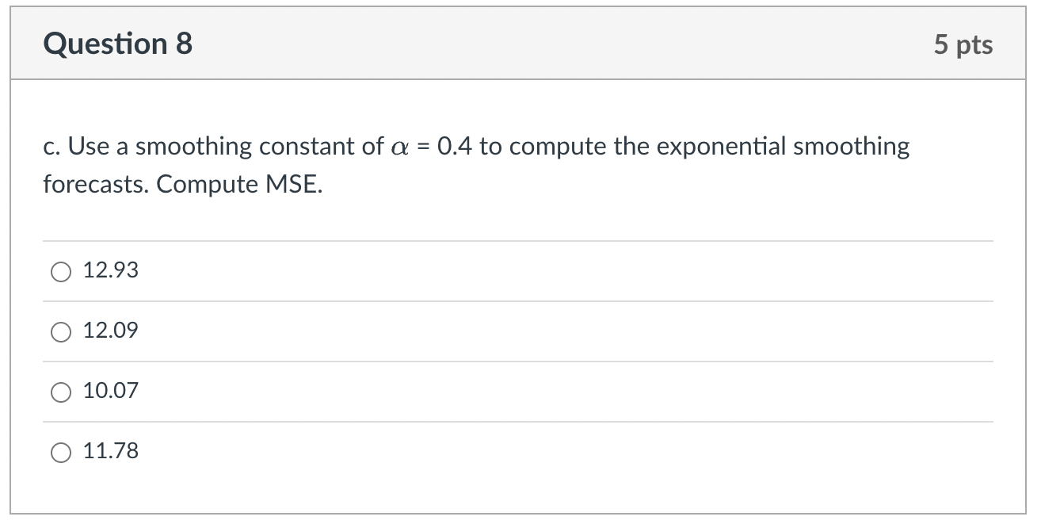
Task: Select the radio button for 11.78
Action: pyautogui.click(x=60, y=451)
